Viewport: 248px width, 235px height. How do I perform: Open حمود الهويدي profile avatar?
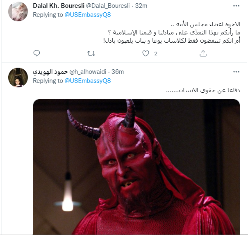18,78
